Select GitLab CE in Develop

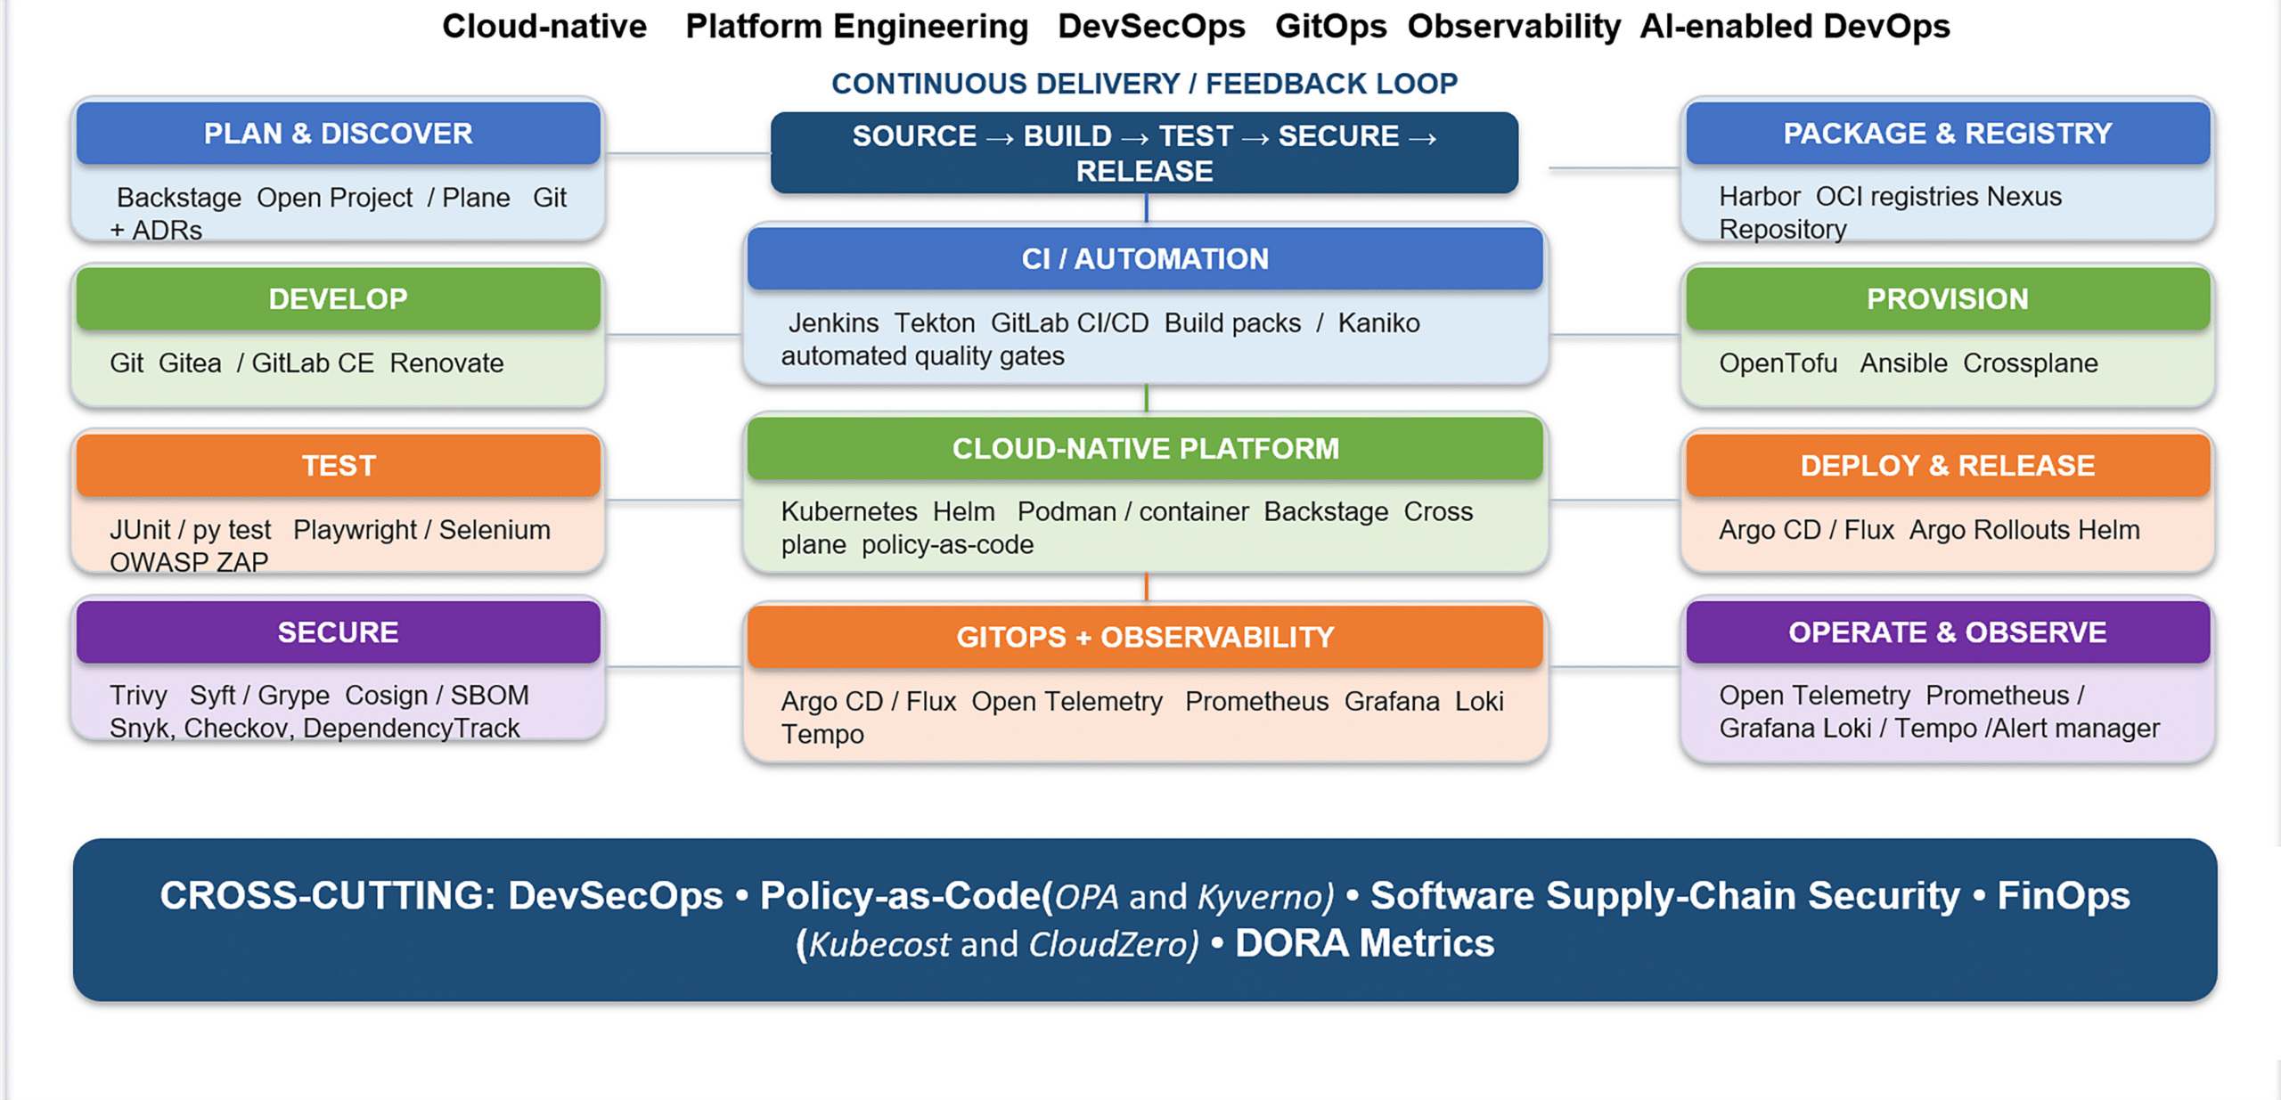pos(313,363)
